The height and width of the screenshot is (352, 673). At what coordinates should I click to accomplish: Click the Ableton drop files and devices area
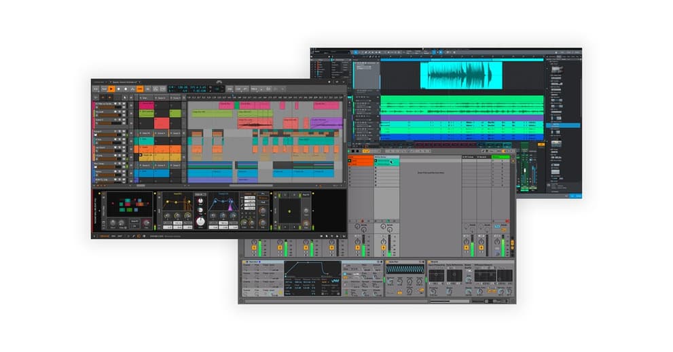pos(431,173)
